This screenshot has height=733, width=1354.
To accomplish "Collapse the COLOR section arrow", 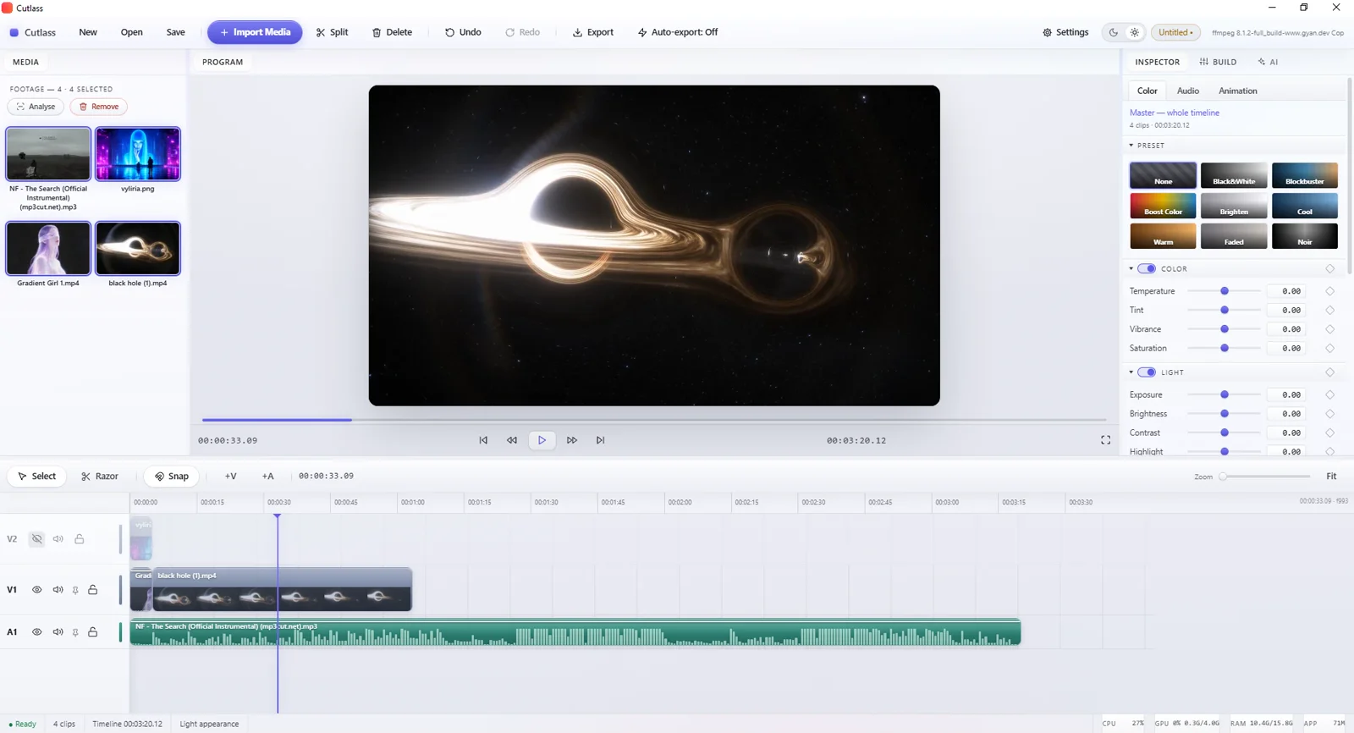I will coord(1131,268).
